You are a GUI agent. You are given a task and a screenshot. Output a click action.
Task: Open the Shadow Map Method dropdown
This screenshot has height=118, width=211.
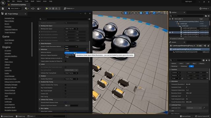71,79
